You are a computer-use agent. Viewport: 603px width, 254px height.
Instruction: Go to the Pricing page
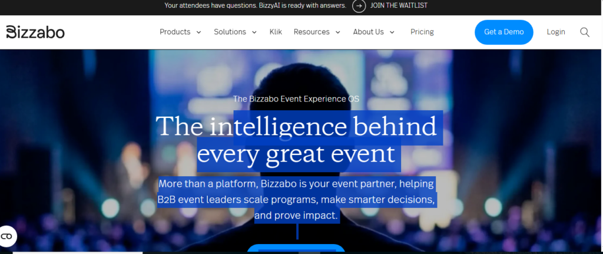[x=422, y=32]
